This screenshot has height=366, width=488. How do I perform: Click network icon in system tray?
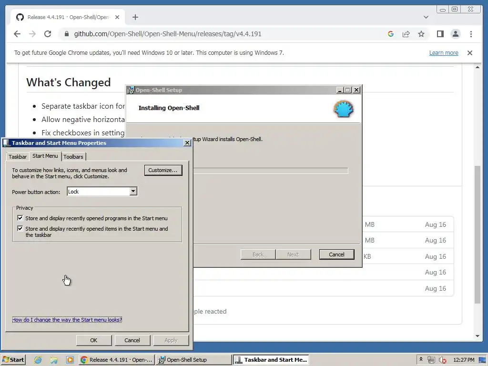(x=431, y=360)
